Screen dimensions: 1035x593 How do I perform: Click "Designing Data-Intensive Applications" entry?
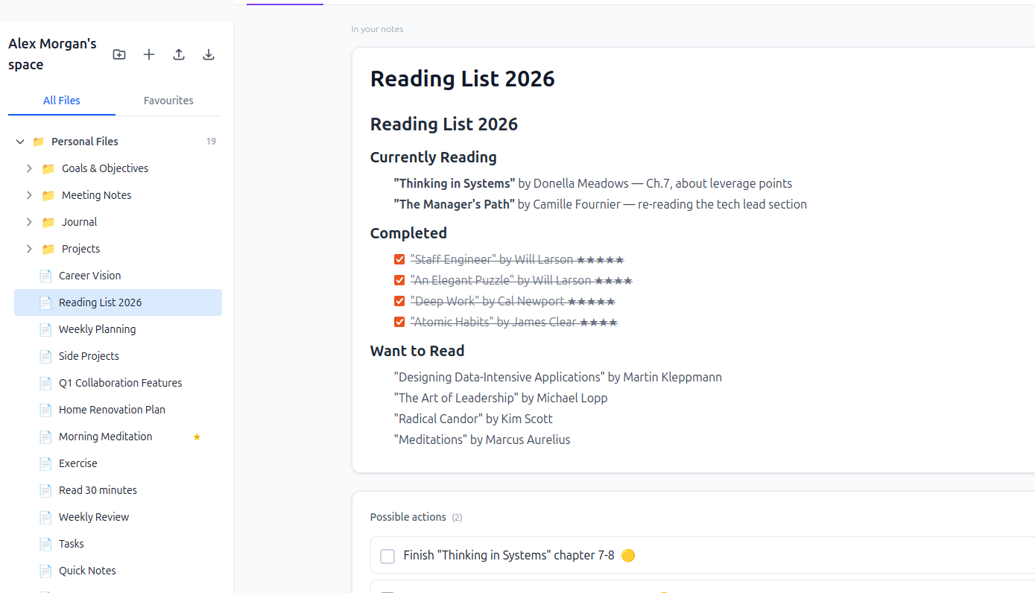[x=558, y=377]
